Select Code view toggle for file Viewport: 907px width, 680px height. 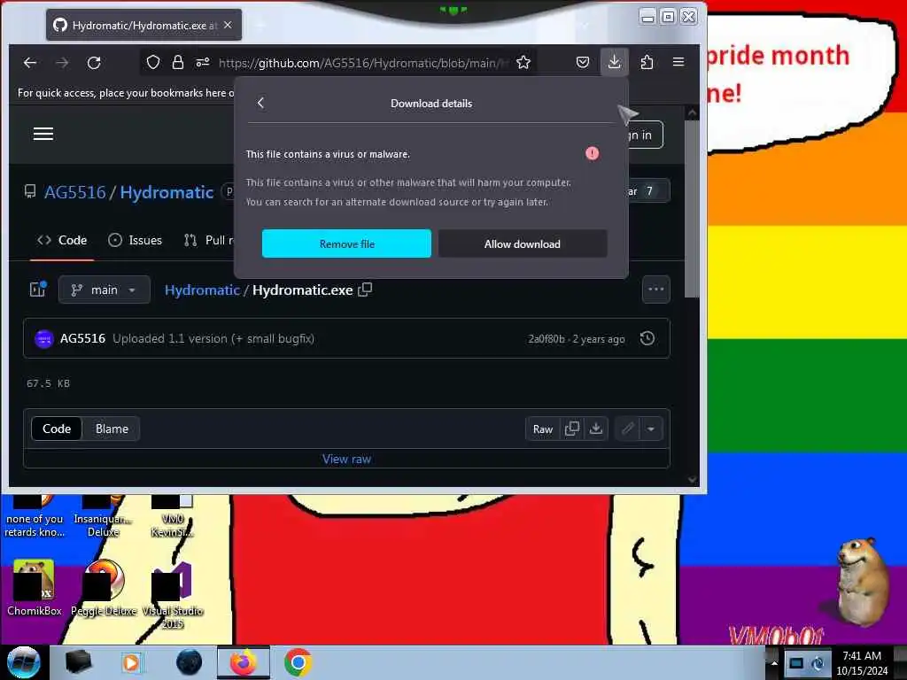(x=57, y=429)
